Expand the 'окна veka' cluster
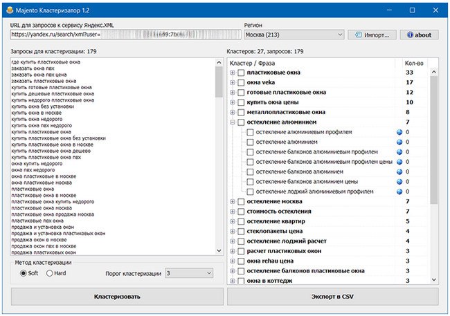This screenshot has width=450, height=316. (233, 82)
